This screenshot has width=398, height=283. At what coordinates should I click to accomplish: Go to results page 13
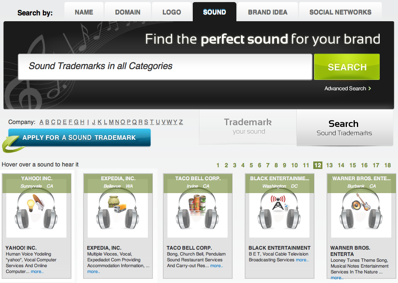(329, 165)
